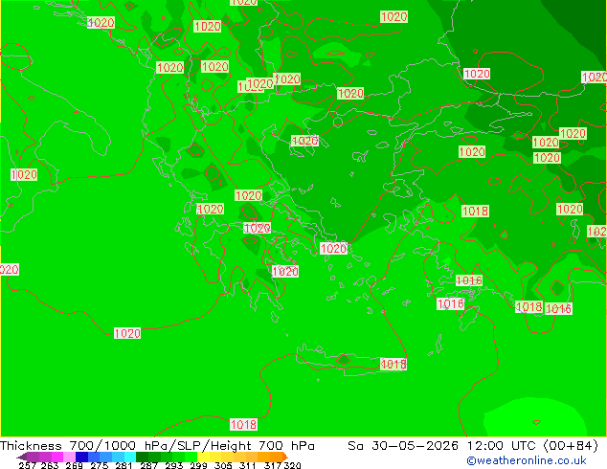Click the brightest green patch in southeast corner
Image resolution: width=607 pixels, height=469 pixels.
[x=536, y=418]
